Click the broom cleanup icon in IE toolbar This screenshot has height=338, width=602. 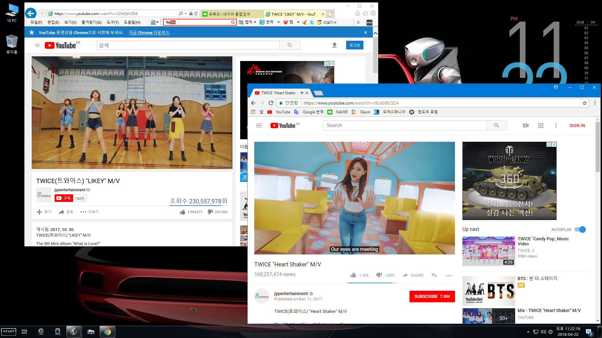click(304, 22)
